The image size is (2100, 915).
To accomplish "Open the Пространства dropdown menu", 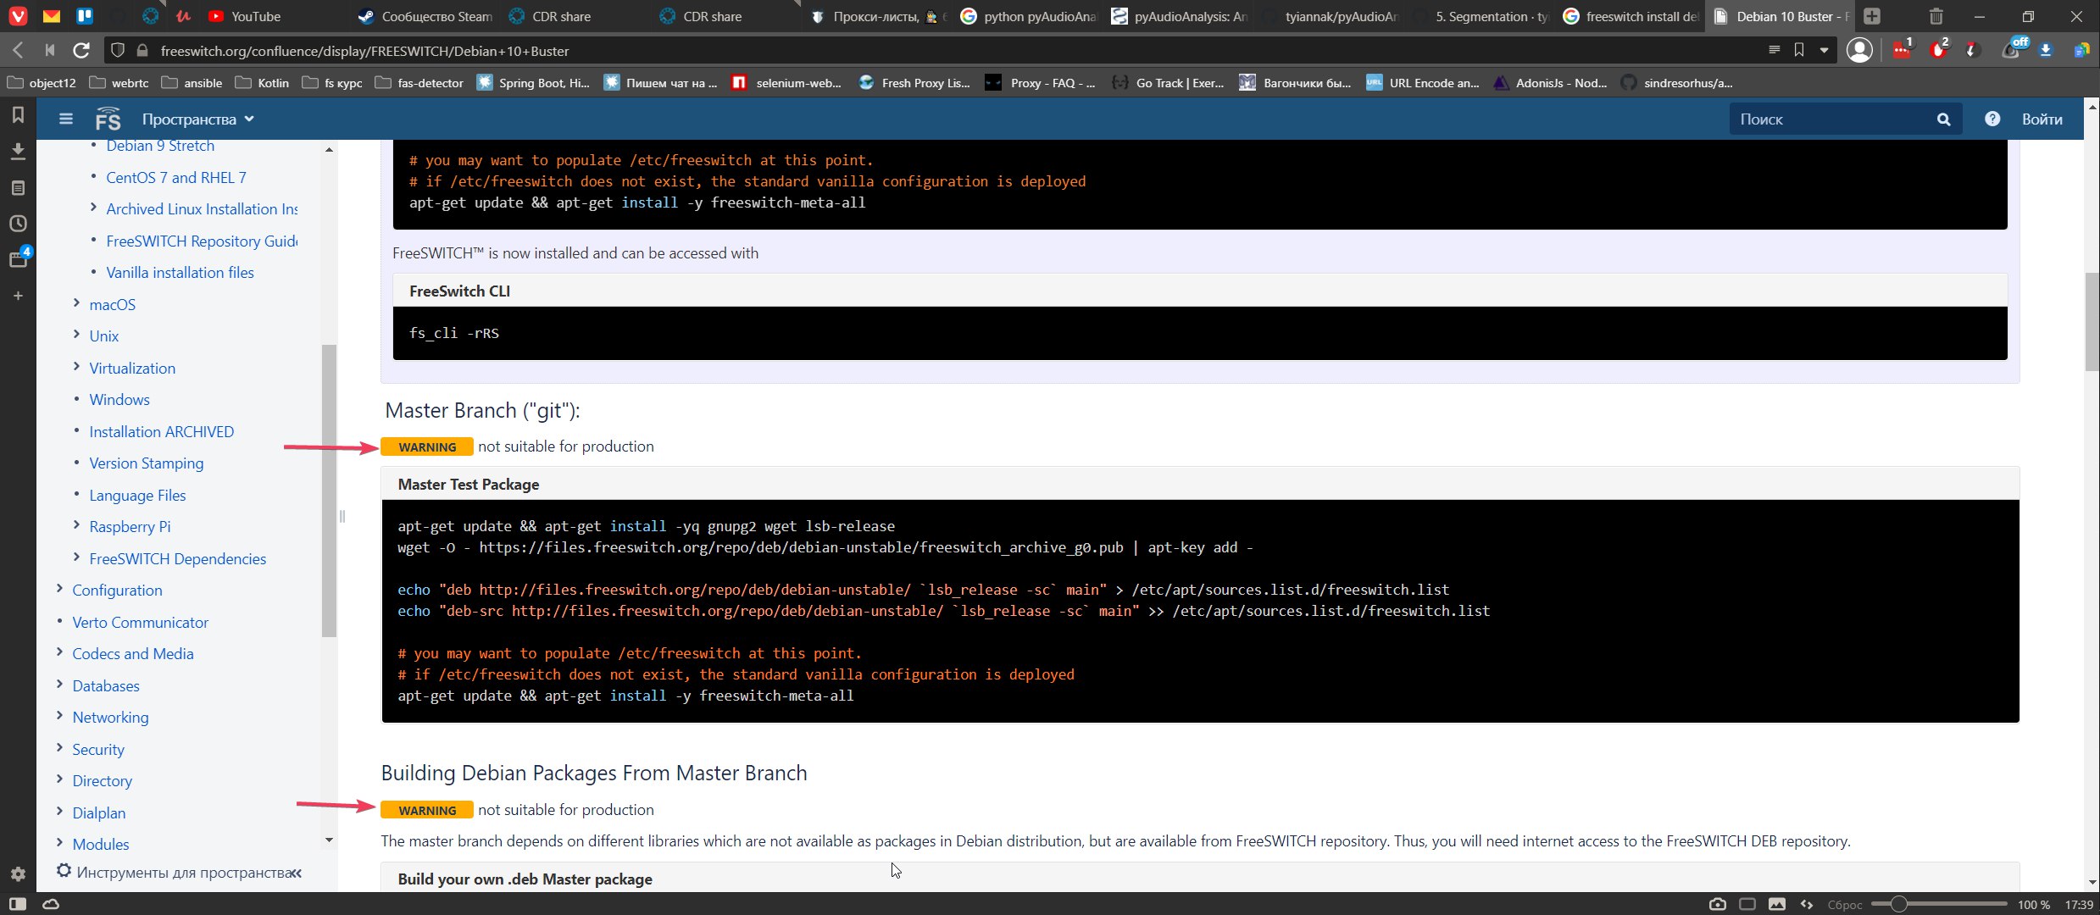I will tap(198, 119).
